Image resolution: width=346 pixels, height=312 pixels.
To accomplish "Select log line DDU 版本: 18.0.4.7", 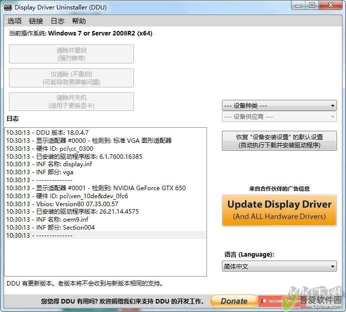I will click(105, 133).
